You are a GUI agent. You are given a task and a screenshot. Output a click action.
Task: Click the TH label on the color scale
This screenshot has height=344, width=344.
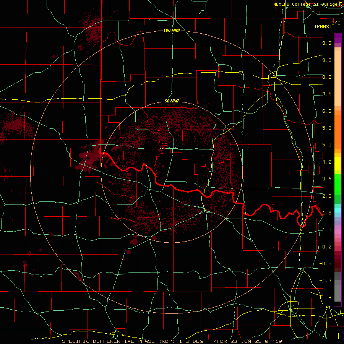328,298
